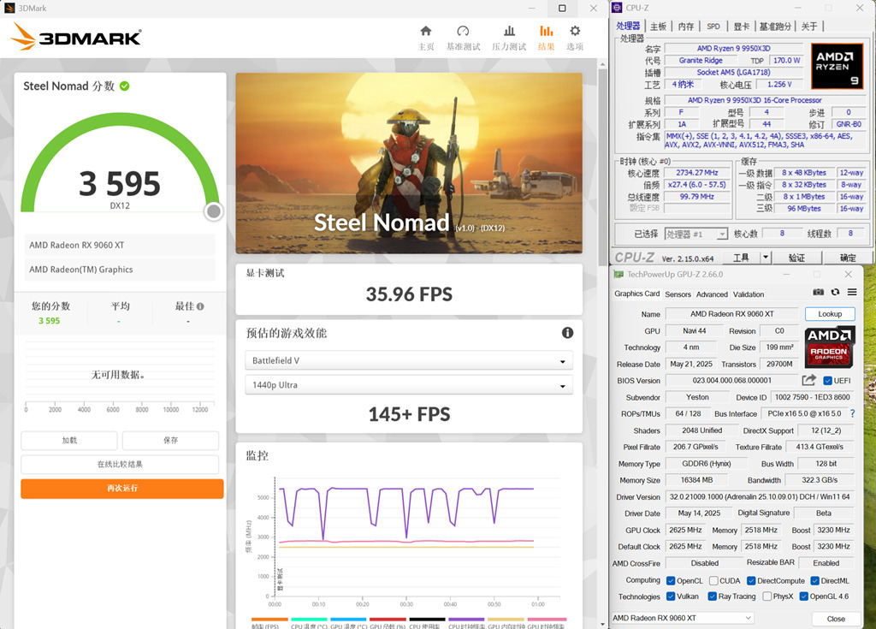Open the AMD Radeon RX 9060 XT GPU selector

click(x=682, y=618)
